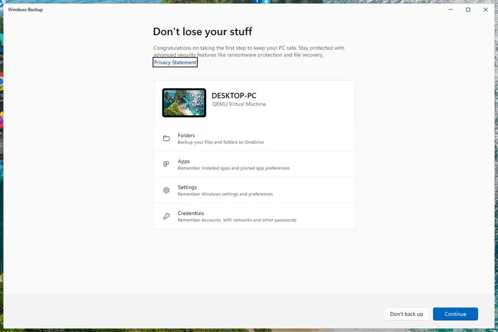The height and width of the screenshot is (332, 498).
Task: Click the 'Don't lose your stuff' heading
Action: 203,31
